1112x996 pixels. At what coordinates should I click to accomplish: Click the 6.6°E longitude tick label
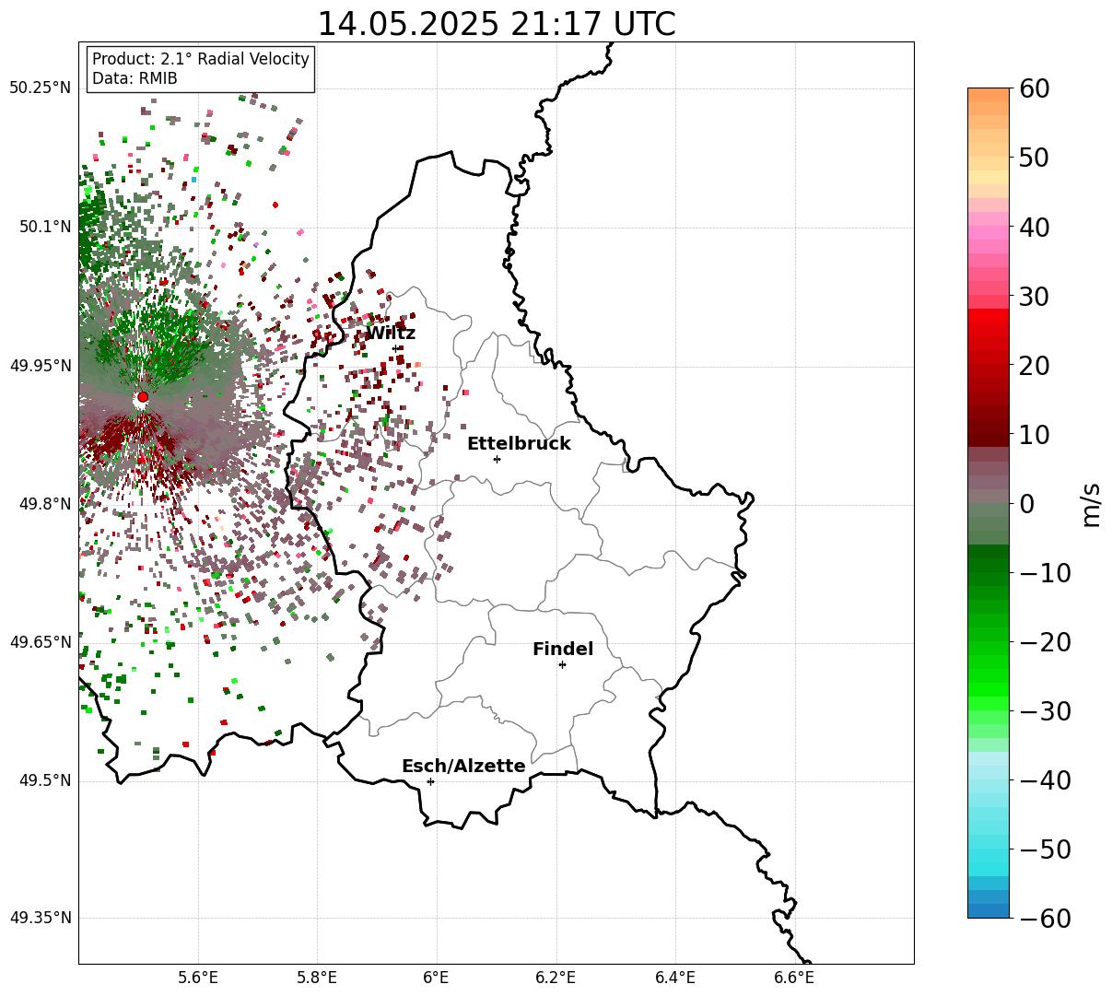pos(794,977)
